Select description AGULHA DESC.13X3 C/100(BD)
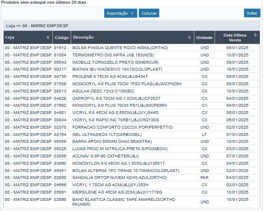The height and width of the screenshot is (211, 263). (x=103, y=91)
